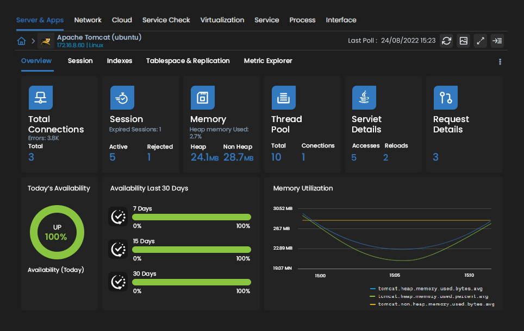Click the Session stopwatch icon
The width and height of the screenshot is (524, 331).
pos(122,98)
